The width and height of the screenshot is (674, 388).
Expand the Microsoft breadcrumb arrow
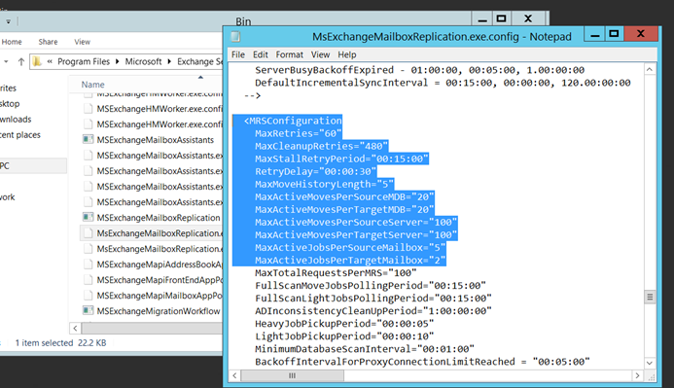coord(169,62)
